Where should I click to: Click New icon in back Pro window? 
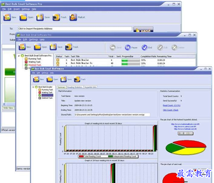point(7,17)
